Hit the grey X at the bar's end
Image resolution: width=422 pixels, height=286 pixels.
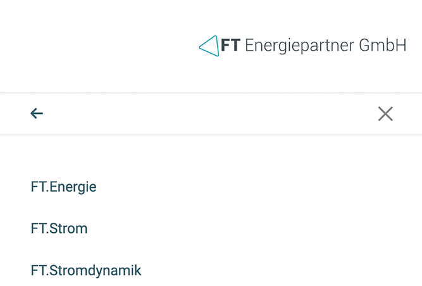click(385, 114)
